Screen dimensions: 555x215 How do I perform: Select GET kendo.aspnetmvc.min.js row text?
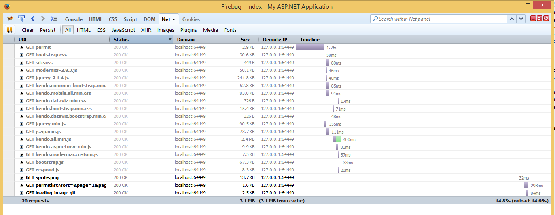point(59,147)
